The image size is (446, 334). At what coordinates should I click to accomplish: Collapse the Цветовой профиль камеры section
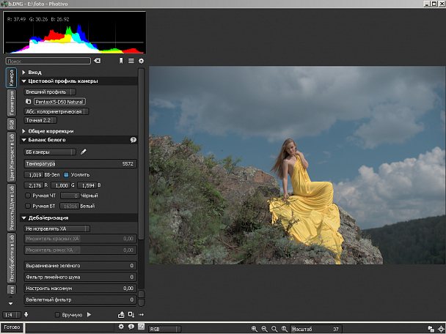tap(24, 81)
